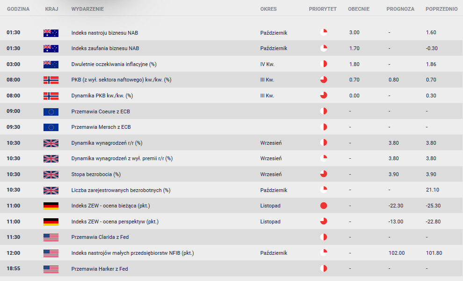This screenshot has height=281, width=463.
Task: Click UK flag for Stopa bezrobocia row
Action: pyautogui.click(x=51, y=175)
